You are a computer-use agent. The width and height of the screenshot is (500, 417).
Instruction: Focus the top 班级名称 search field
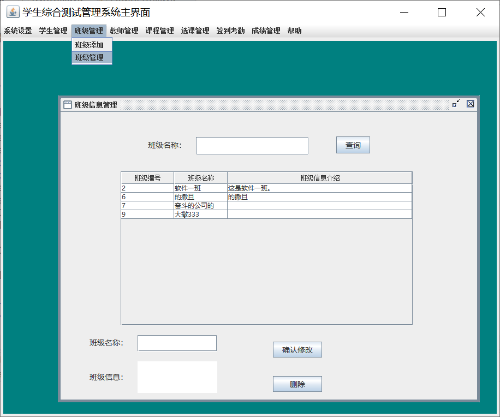[252, 146]
